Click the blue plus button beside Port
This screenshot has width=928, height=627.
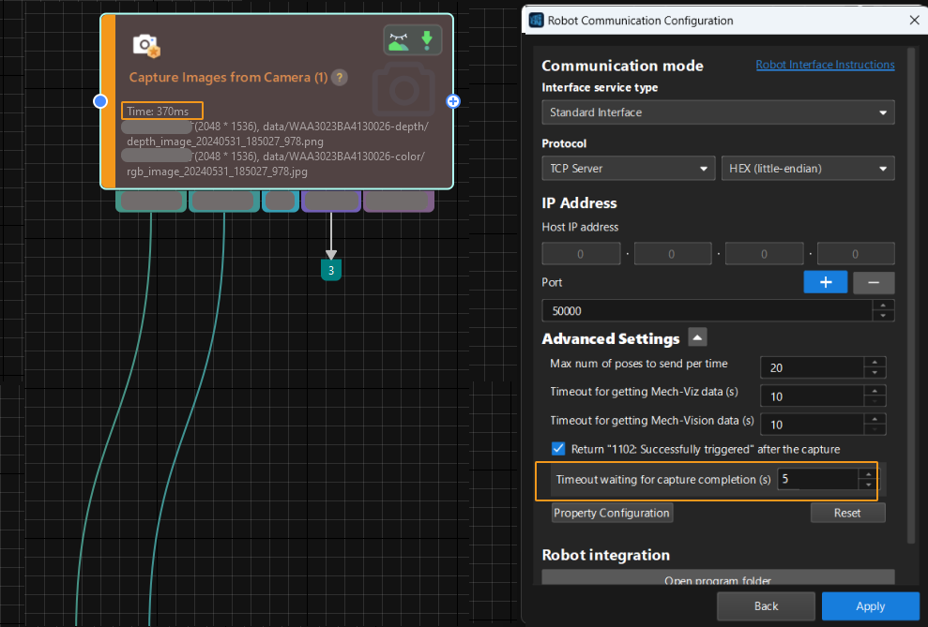(826, 283)
